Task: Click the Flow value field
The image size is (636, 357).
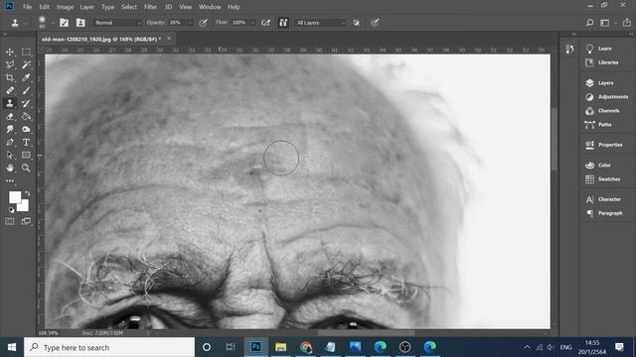Action: pos(239,23)
